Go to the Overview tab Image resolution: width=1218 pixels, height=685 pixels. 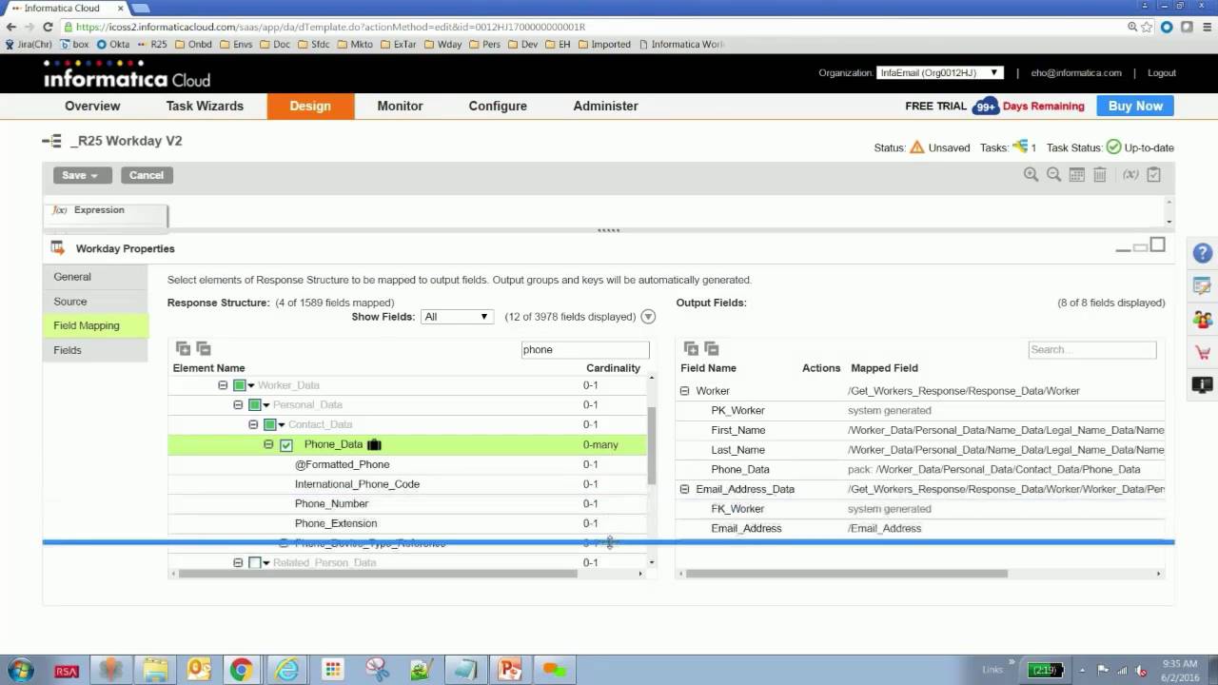click(x=92, y=106)
